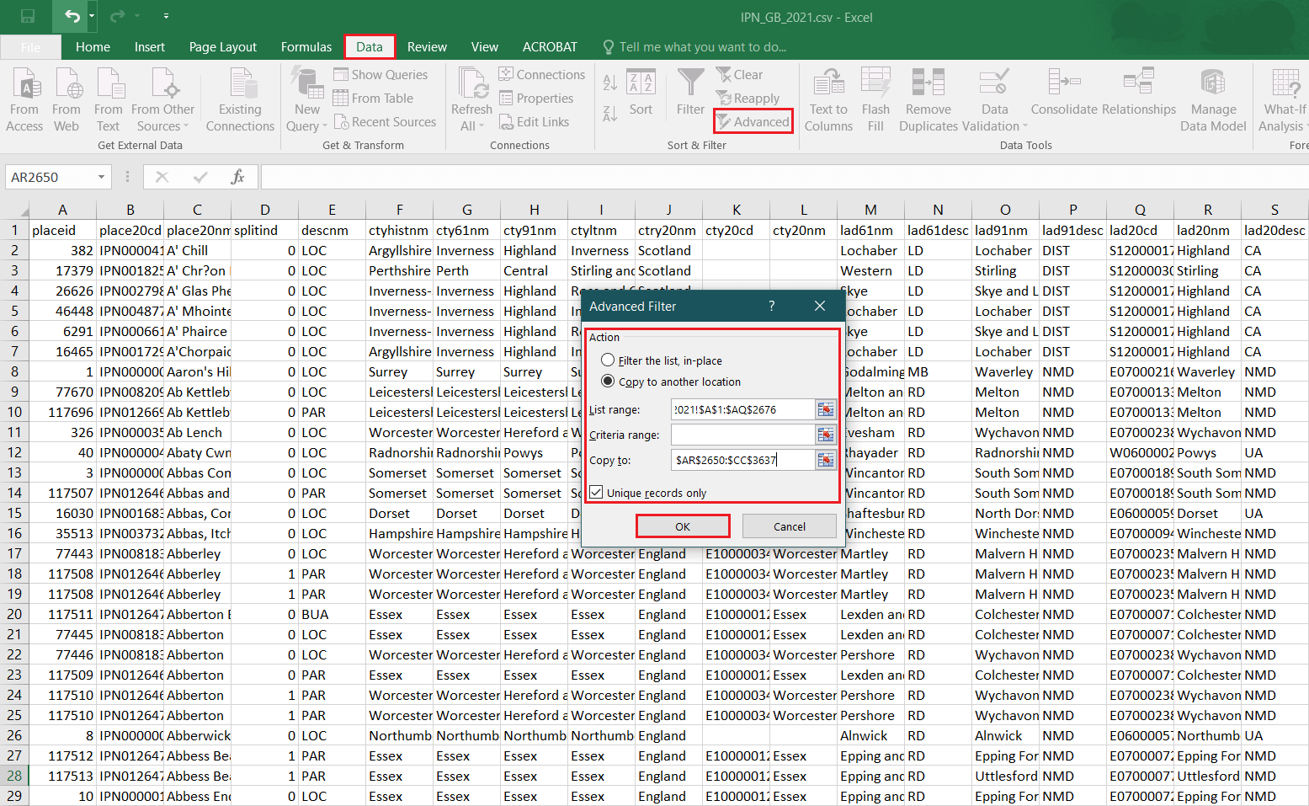Open the Undo history dropdown arrow
Screen dimensions: 1309x806
click(92, 16)
